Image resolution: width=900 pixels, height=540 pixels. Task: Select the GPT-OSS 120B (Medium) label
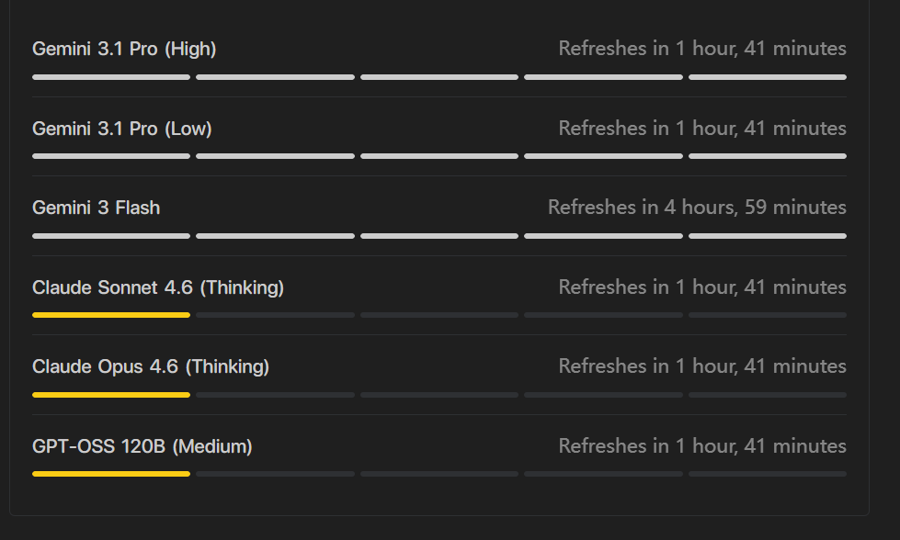142,446
